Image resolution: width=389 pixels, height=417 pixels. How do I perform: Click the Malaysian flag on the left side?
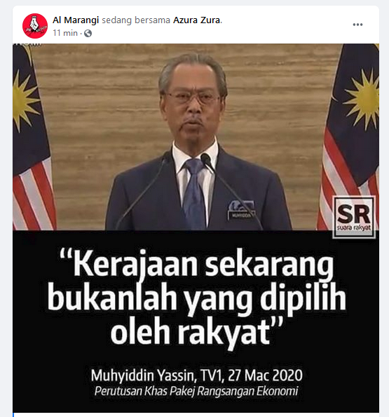32,137
